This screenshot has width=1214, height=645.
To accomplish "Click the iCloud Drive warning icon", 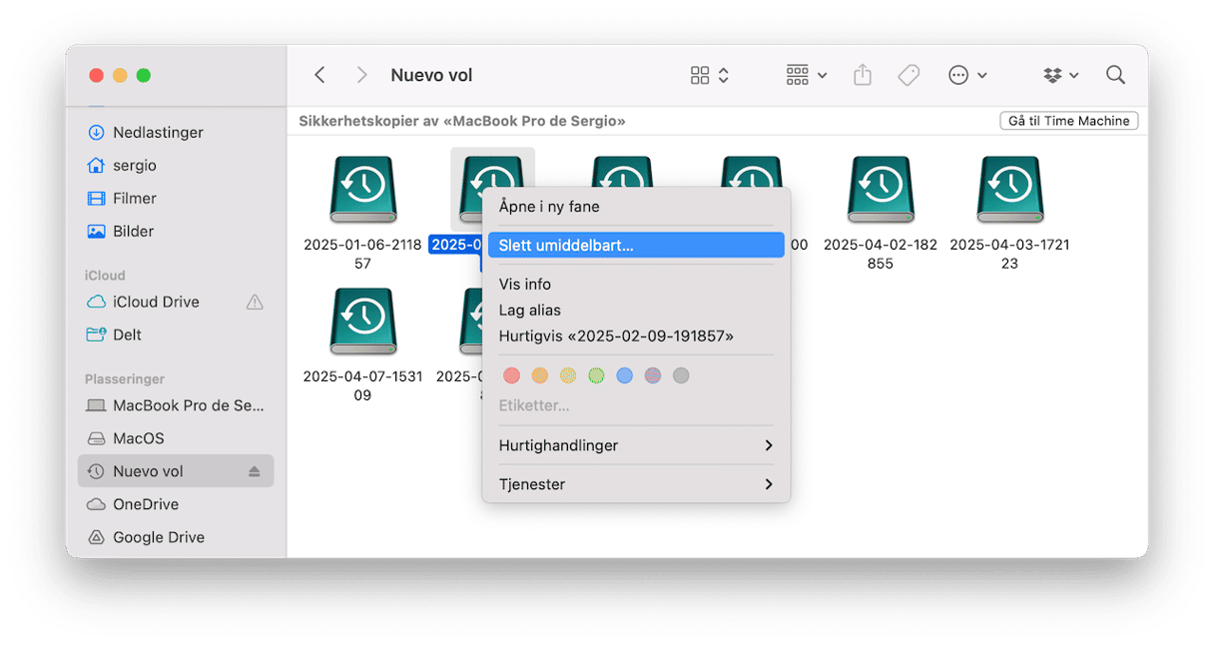I will click(x=255, y=302).
